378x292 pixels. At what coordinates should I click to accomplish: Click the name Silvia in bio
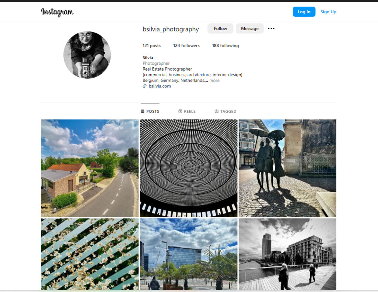(148, 58)
